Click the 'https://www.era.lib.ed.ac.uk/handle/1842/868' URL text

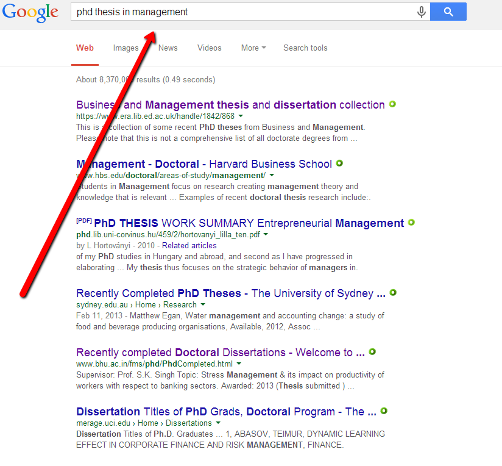click(x=155, y=116)
